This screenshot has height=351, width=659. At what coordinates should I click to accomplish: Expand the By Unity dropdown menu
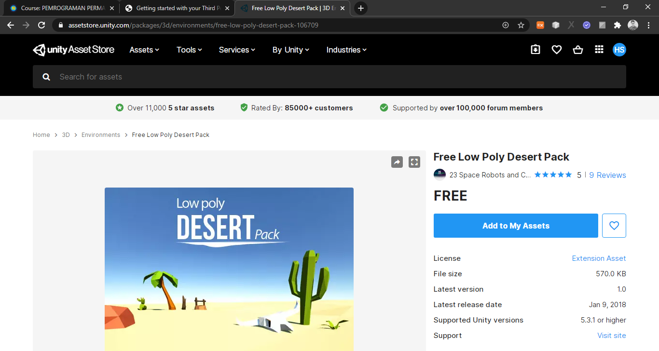(291, 50)
